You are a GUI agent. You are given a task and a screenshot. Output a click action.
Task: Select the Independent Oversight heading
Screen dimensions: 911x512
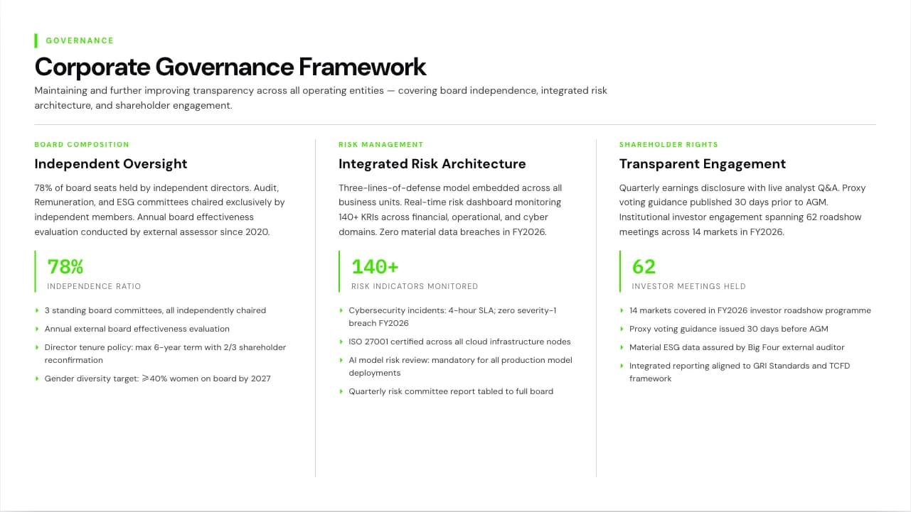coord(111,164)
